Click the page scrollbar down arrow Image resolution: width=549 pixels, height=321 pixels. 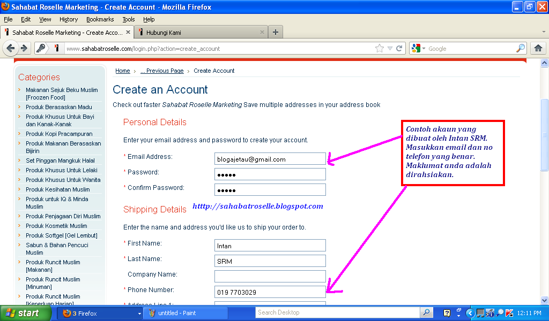coord(544,300)
